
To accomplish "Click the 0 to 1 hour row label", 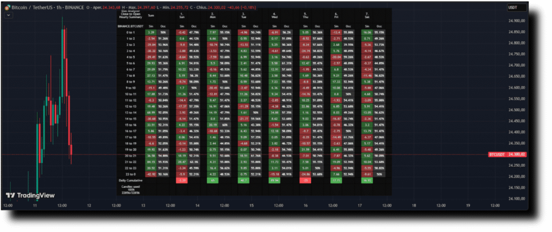I will (x=130, y=33).
